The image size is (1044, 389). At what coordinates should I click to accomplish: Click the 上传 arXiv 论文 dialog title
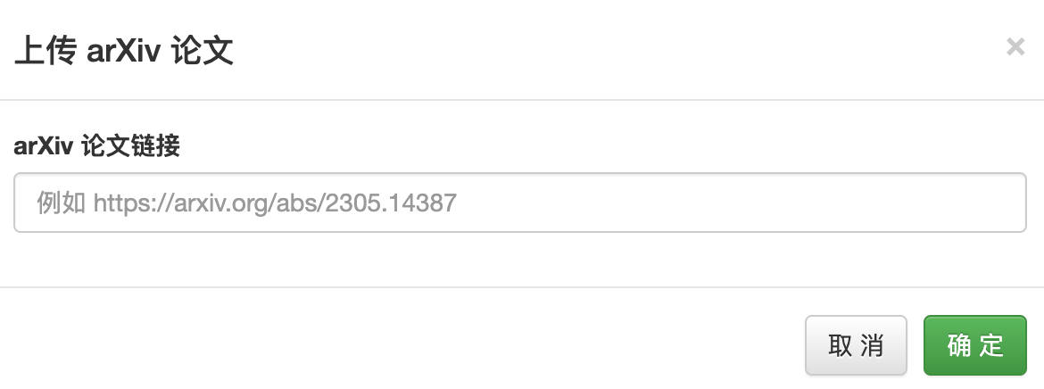tap(124, 51)
